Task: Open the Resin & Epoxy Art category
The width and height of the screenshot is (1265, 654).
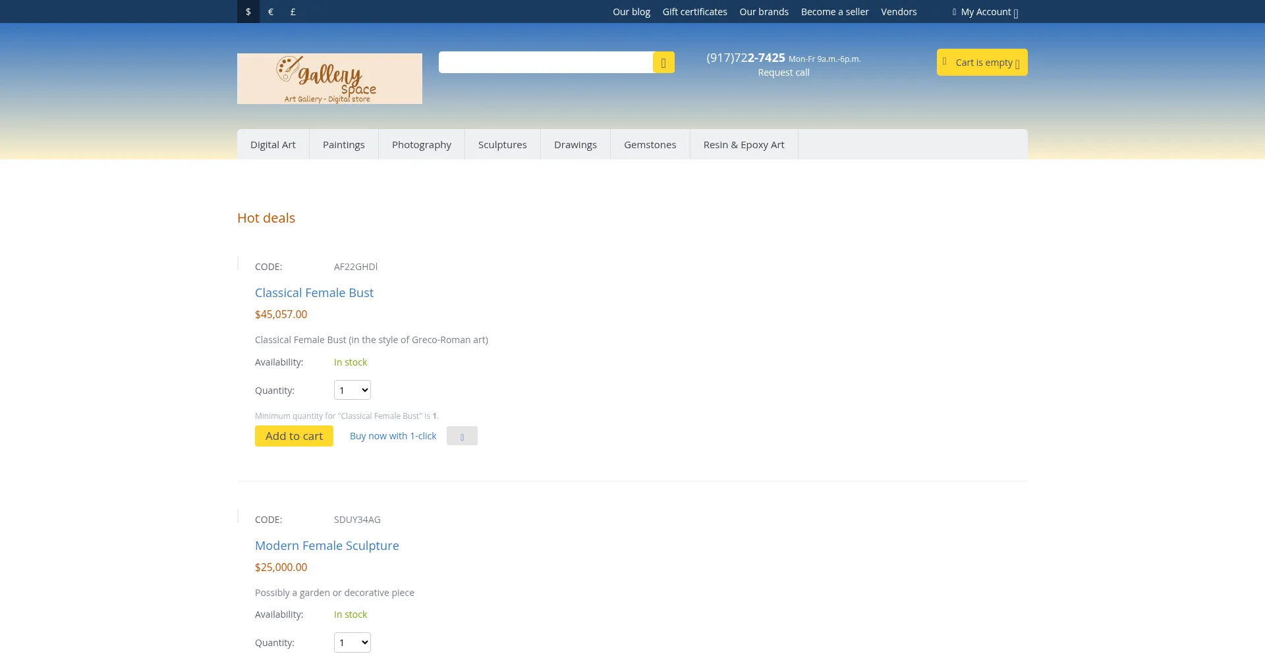Action: coord(744,145)
